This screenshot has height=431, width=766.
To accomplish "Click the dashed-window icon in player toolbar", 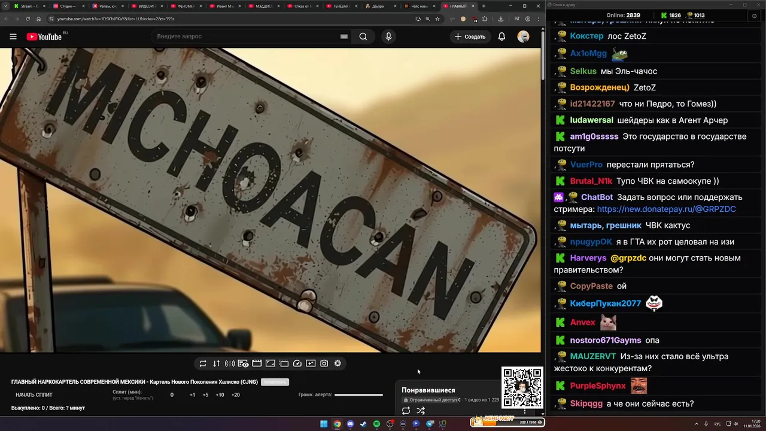I will point(284,363).
